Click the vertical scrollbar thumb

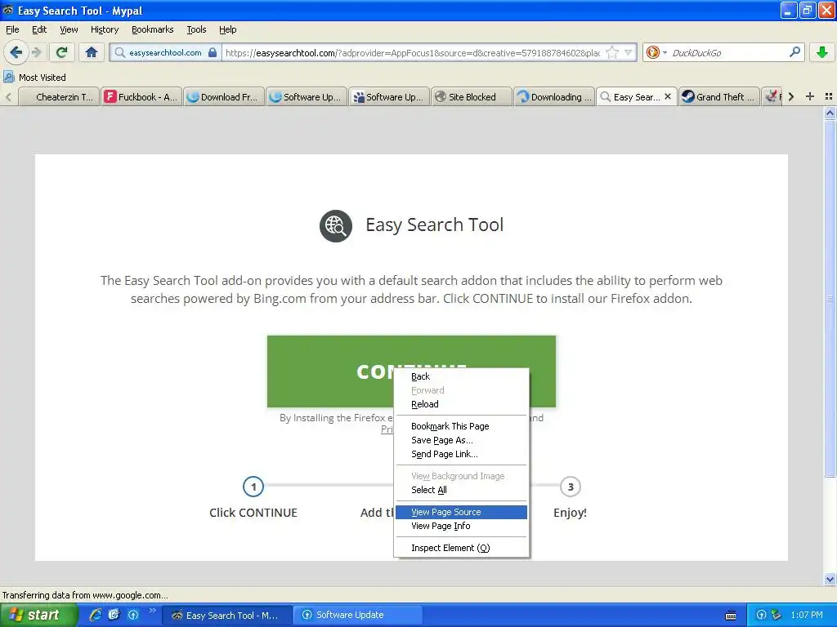point(830,298)
